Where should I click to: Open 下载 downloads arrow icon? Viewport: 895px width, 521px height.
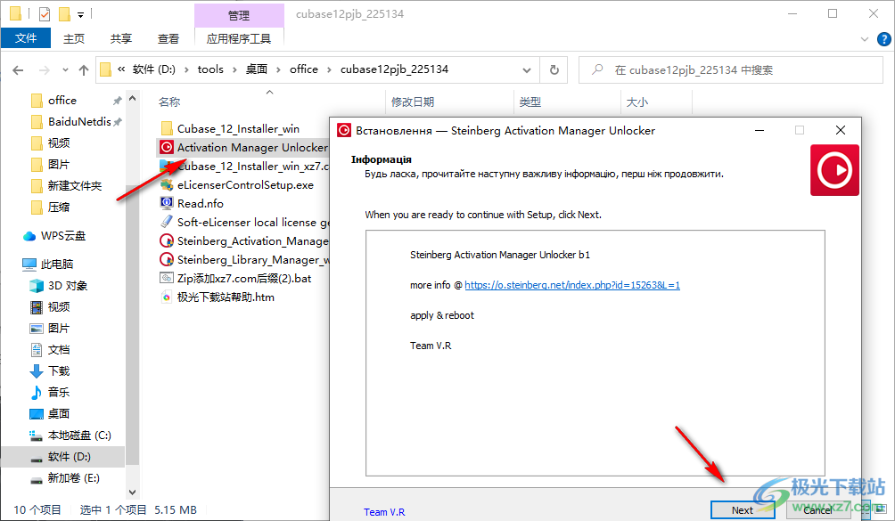36,371
